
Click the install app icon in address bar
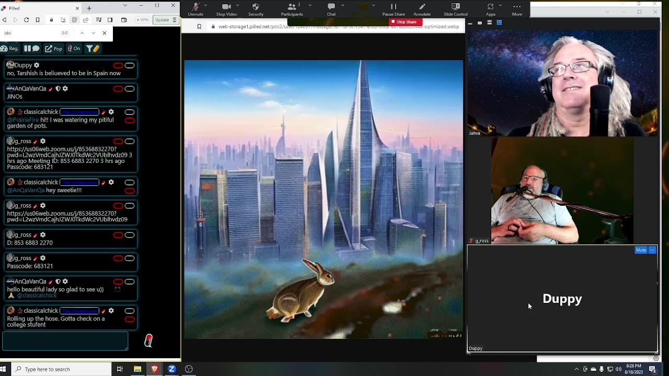63,20
